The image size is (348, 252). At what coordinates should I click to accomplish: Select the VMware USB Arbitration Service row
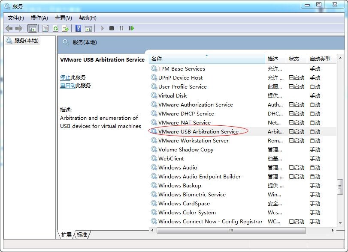(x=242, y=131)
